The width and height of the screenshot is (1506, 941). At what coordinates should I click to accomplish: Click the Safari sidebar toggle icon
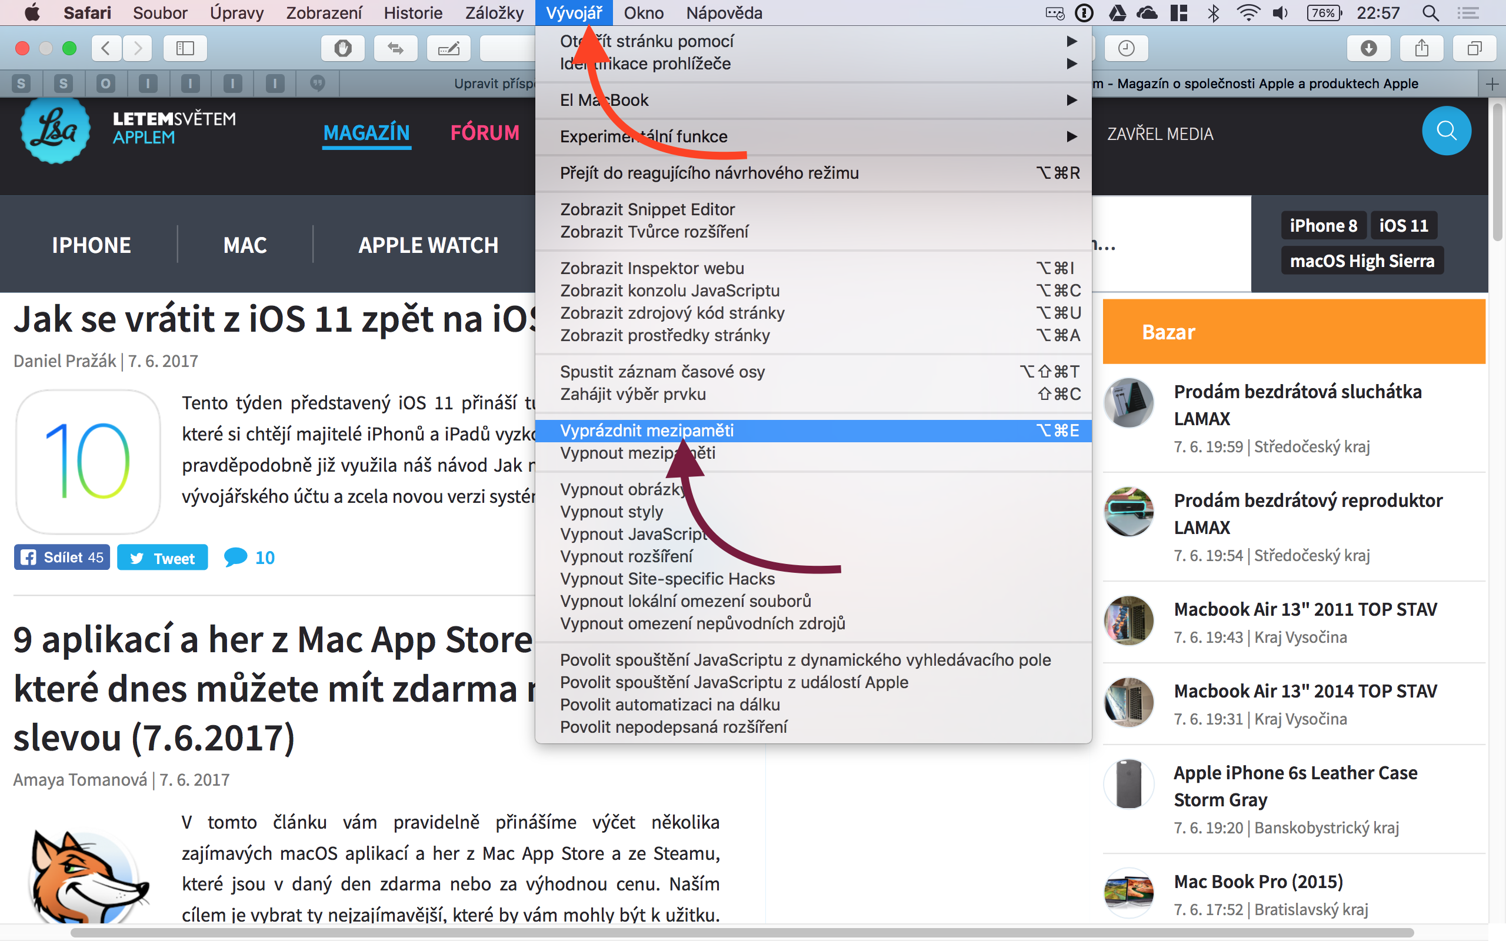click(x=185, y=48)
